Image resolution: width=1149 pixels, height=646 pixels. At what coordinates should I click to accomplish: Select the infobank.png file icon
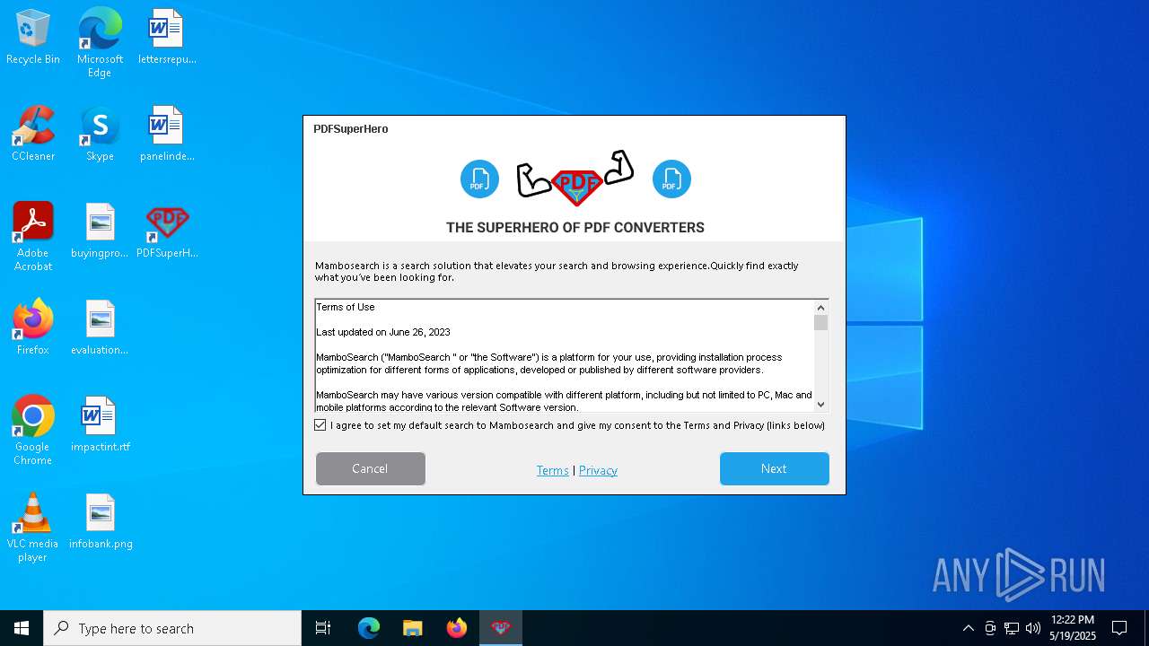point(100,521)
